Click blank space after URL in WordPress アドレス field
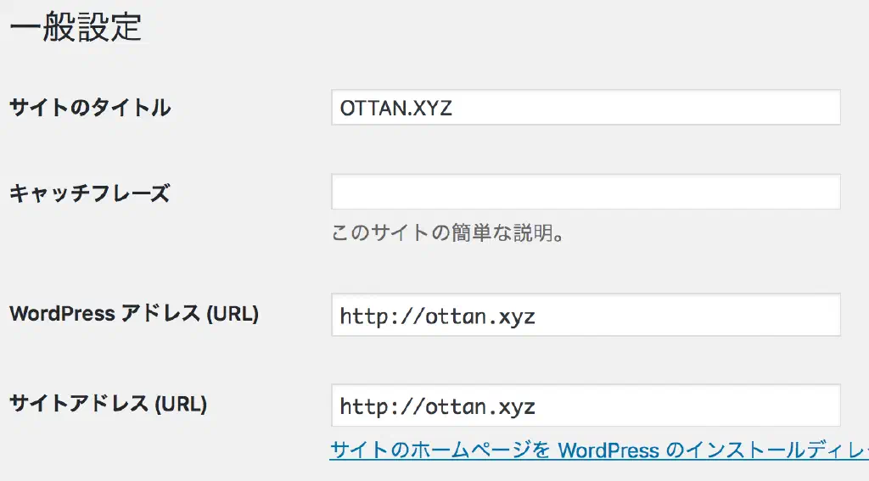 pos(696,316)
